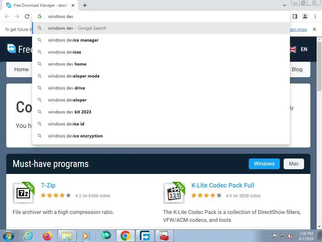Open the K-Lite Codec Pack Full link
322x242 pixels.
click(x=223, y=185)
